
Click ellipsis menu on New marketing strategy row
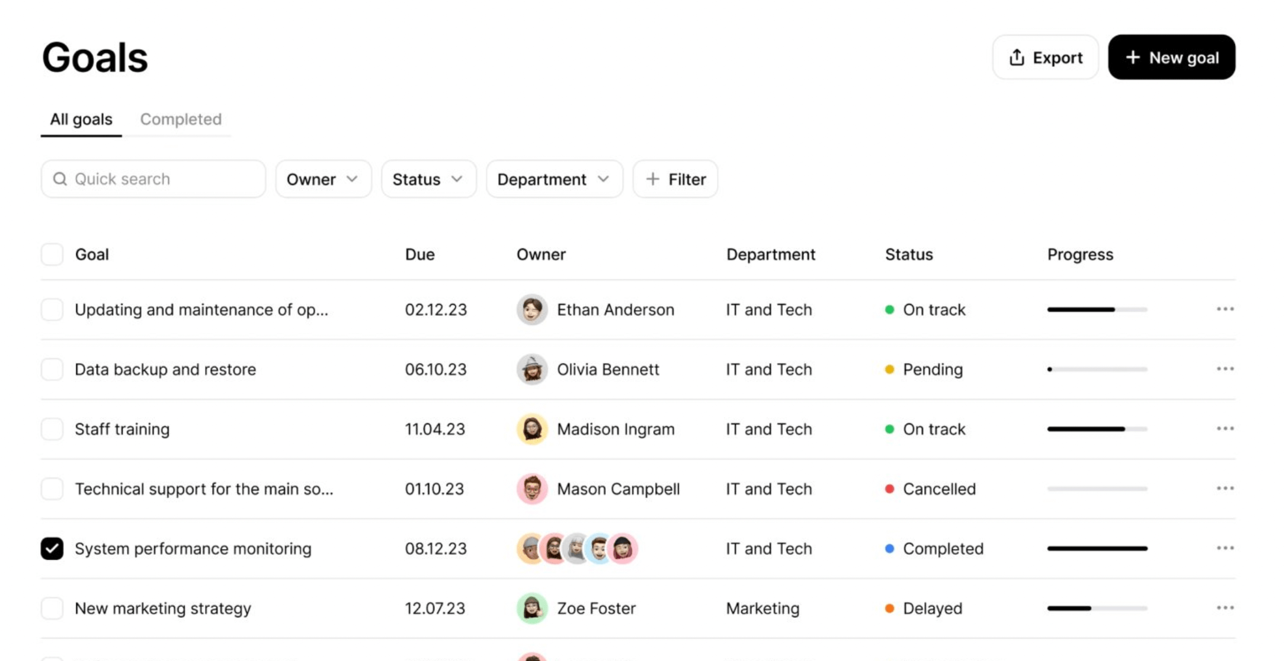pos(1225,608)
